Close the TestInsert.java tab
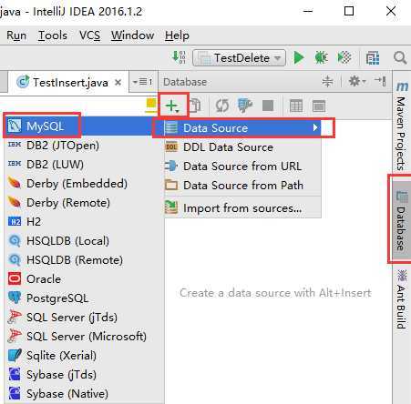Image resolution: width=411 pixels, height=404 pixels. coord(118,82)
